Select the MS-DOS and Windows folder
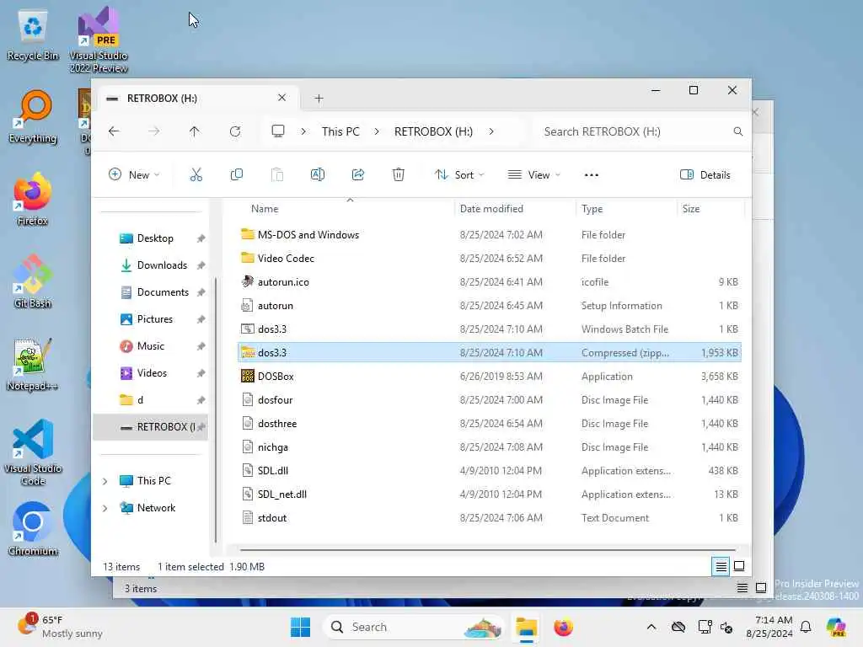Image resolution: width=863 pixels, height=647 pixels. pos(490,235)
